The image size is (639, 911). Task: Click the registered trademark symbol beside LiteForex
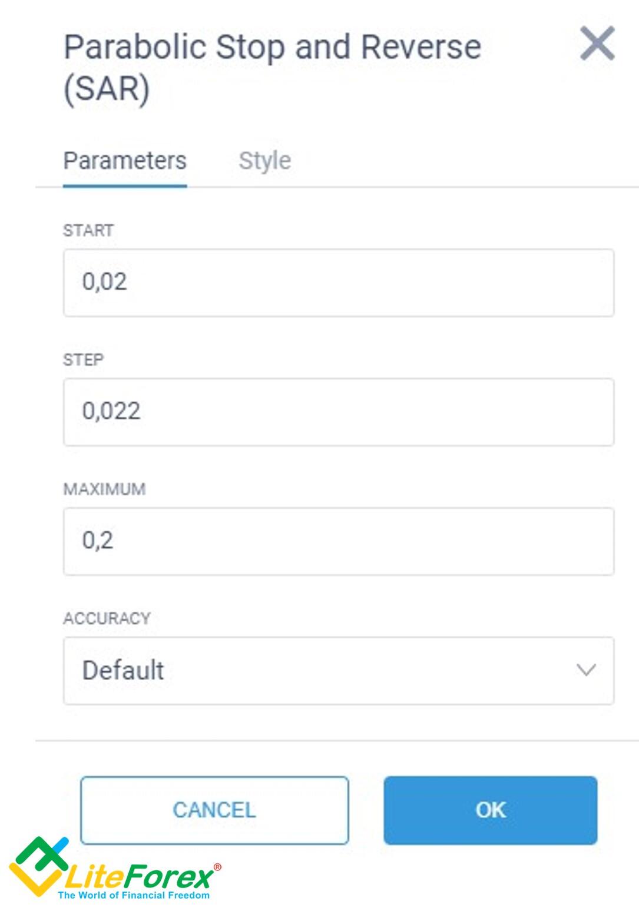218,867
